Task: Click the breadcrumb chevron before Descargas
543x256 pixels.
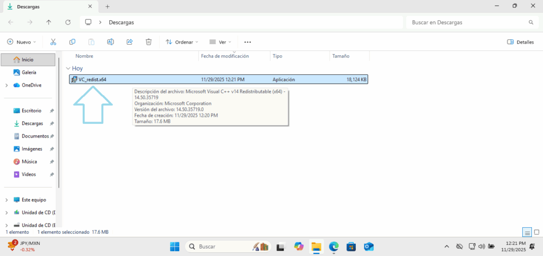Action: click(x=100, y=22)
